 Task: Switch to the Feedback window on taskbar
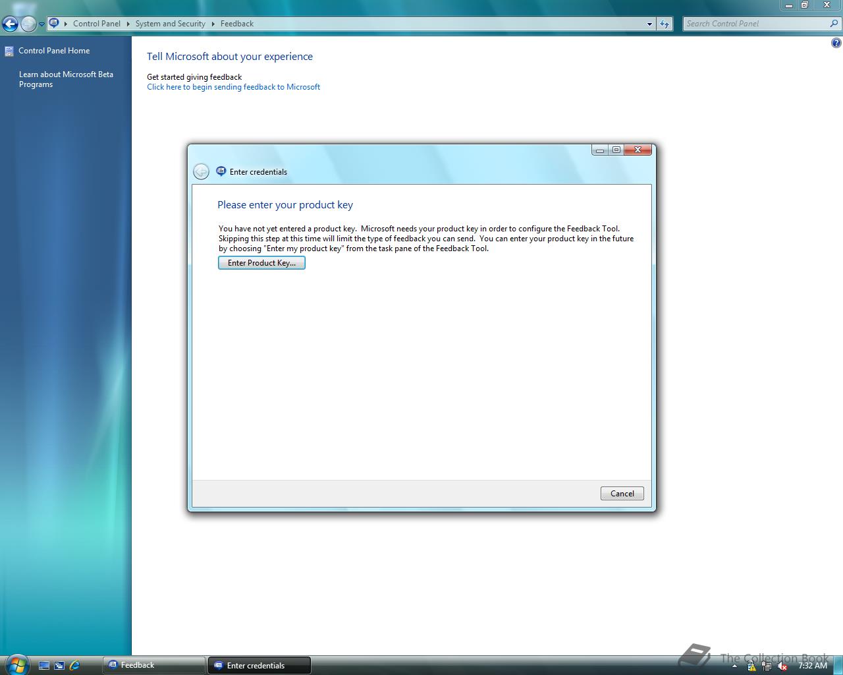click(153, 665)
